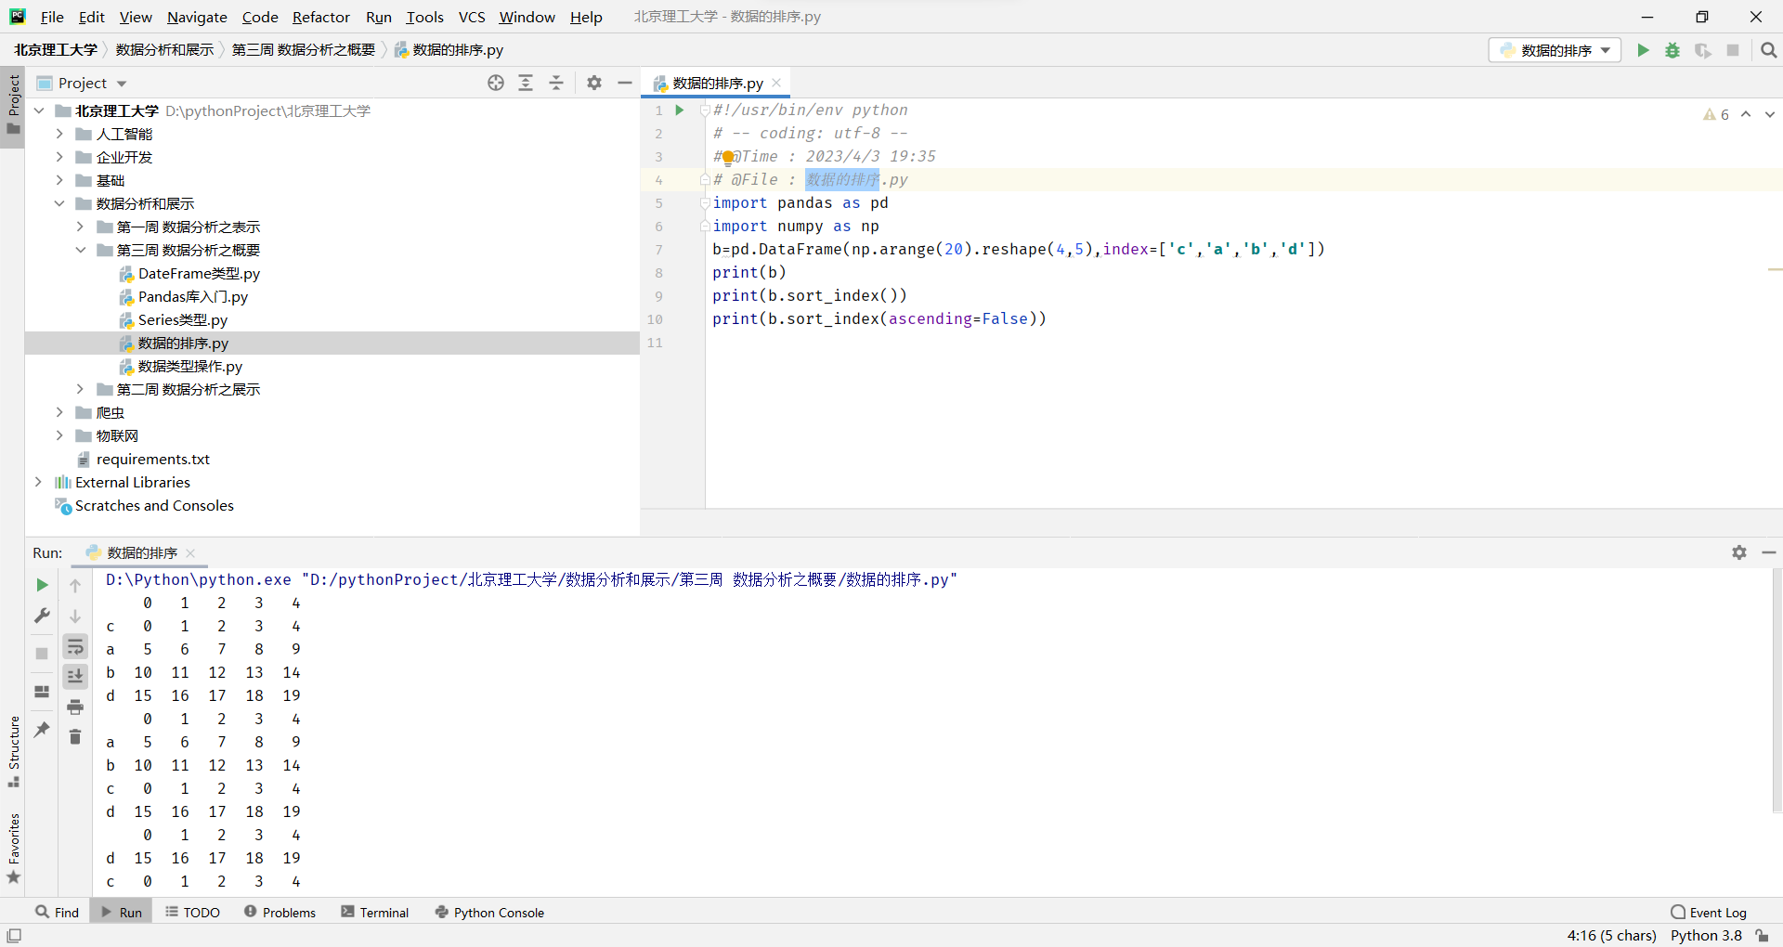
Task: Select Pandas库入门.py in project tree
Action: pyautogui.click(x=192, y=296)
